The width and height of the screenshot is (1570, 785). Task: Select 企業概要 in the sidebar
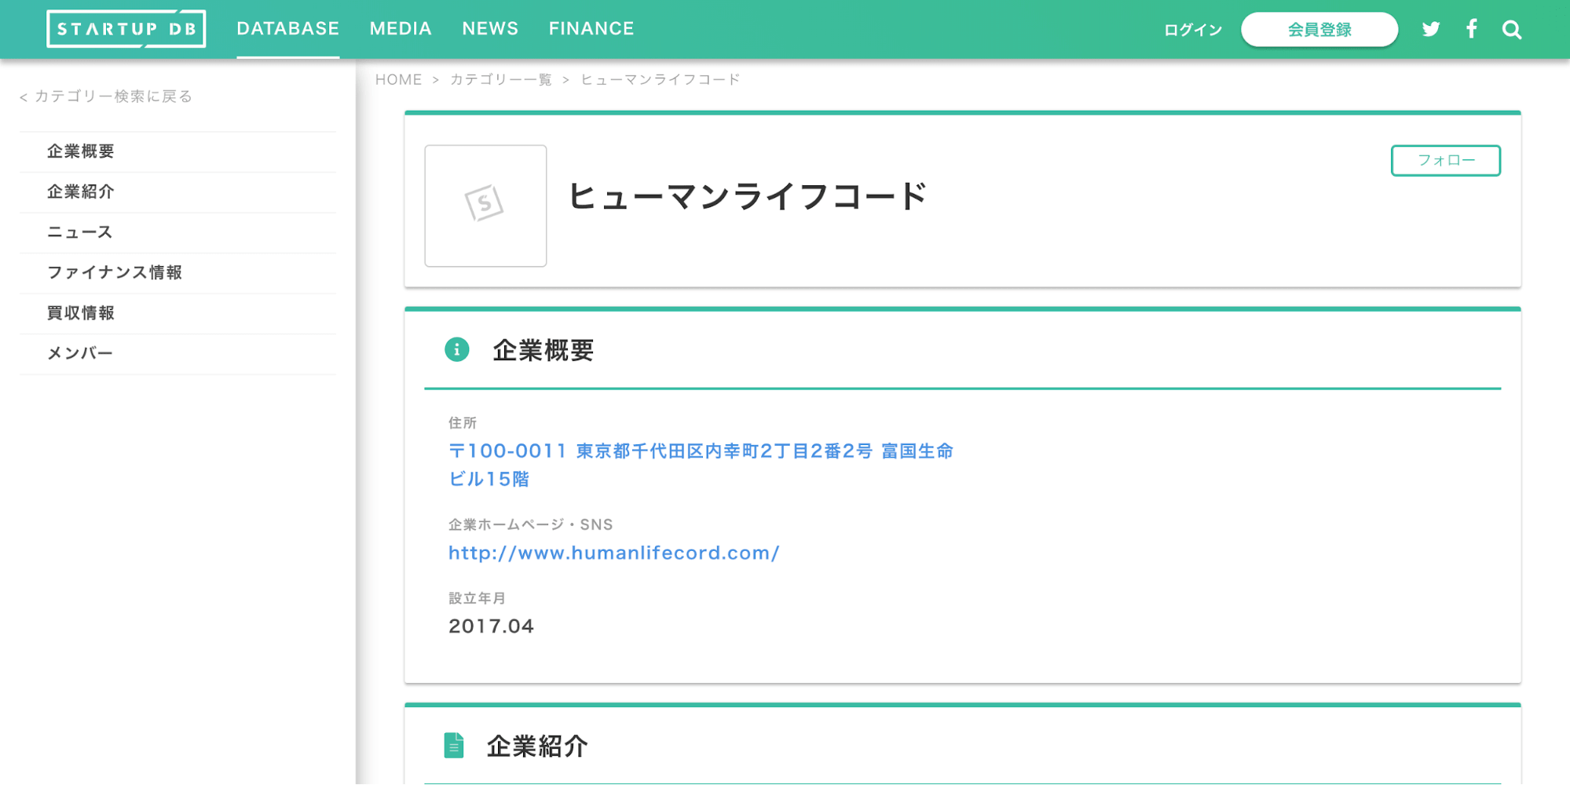pyautogui.click(x=177, y=152)
